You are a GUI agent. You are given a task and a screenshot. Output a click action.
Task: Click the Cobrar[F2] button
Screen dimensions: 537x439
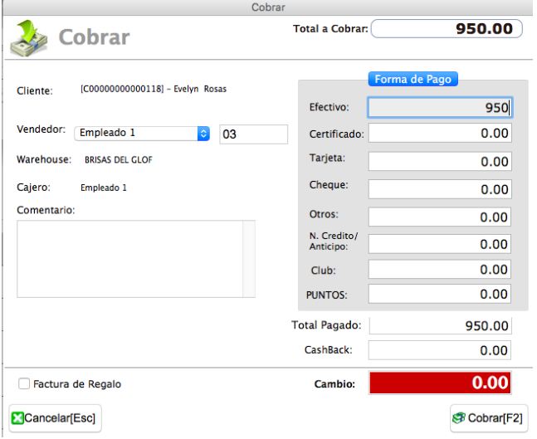tap(489, 418)
